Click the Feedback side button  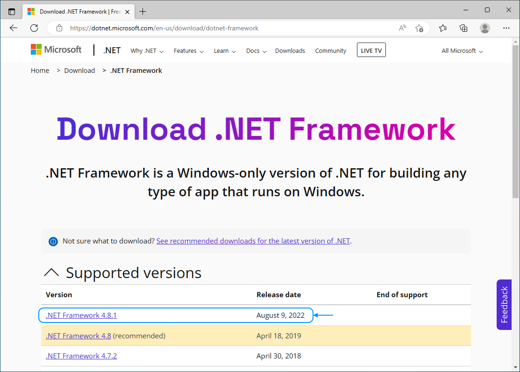[x=504, y=305]
